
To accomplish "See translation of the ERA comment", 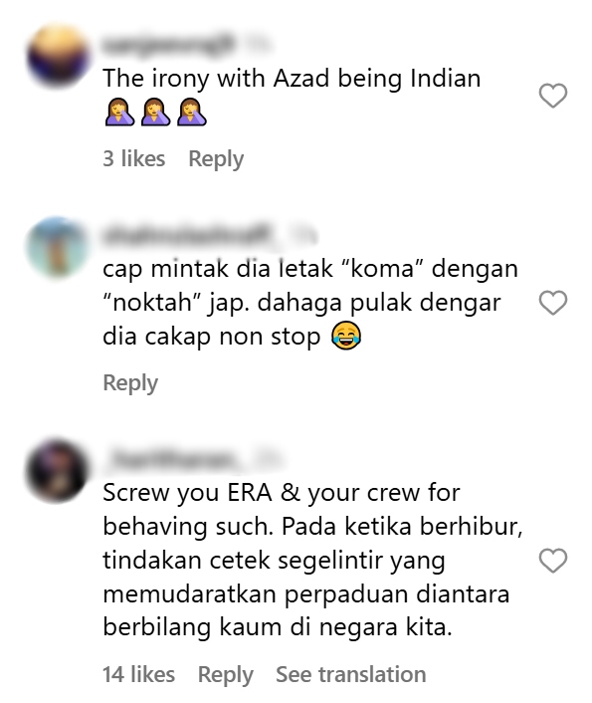I will coord(351,674).
